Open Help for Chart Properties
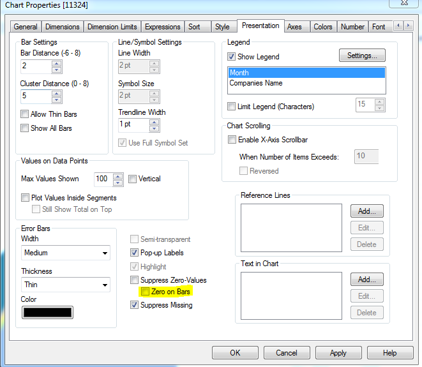 click(390, 353)
